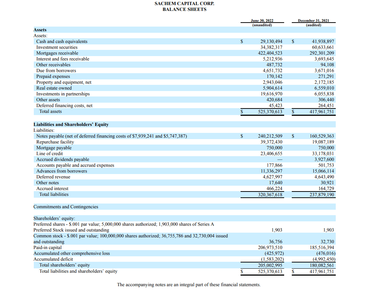Click the 'SACHEM CAPITAL CORP.' title
The image size is (367, 300).
tap(185, 4)
